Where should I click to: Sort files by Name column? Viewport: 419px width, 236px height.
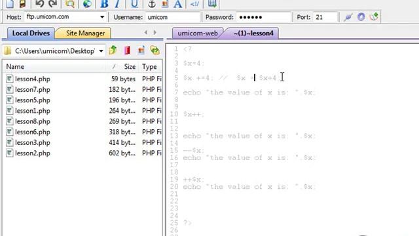click(15, 67)
